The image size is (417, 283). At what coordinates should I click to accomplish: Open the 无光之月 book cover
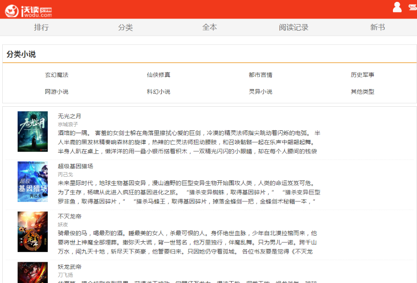(x=33, y=131)
